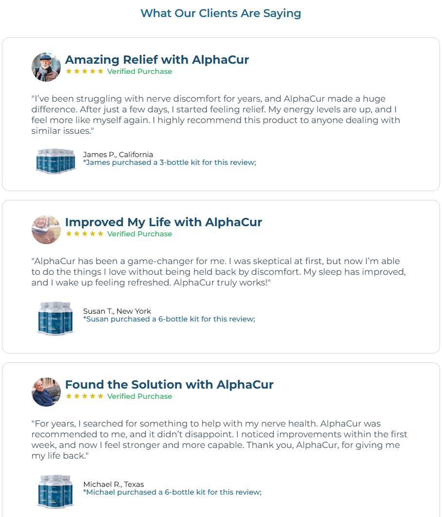Click star rating under Amazing Relief title
This screenshot has width=442, height=517.
click(85, 71)
